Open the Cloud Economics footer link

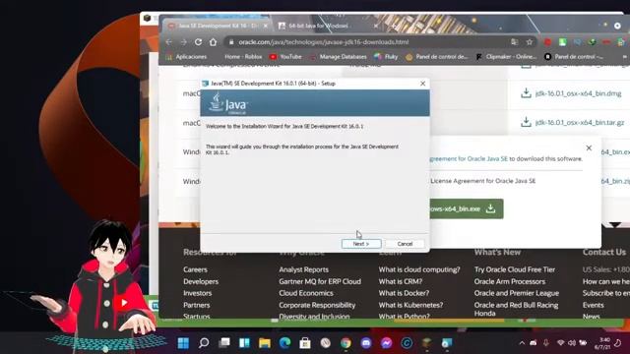click(x=306, y=293)
